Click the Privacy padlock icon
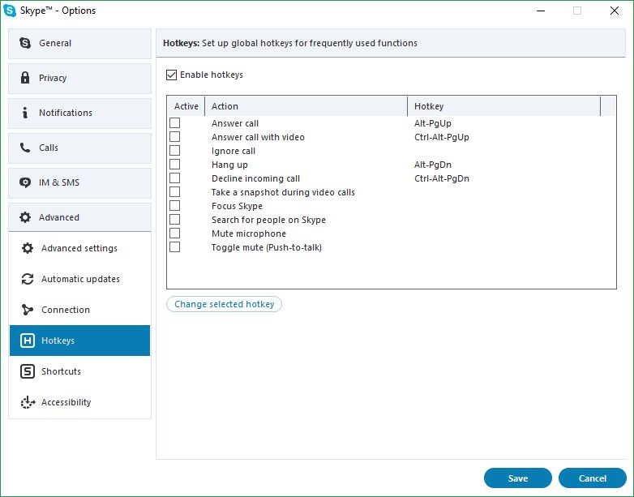 (25, 78)
